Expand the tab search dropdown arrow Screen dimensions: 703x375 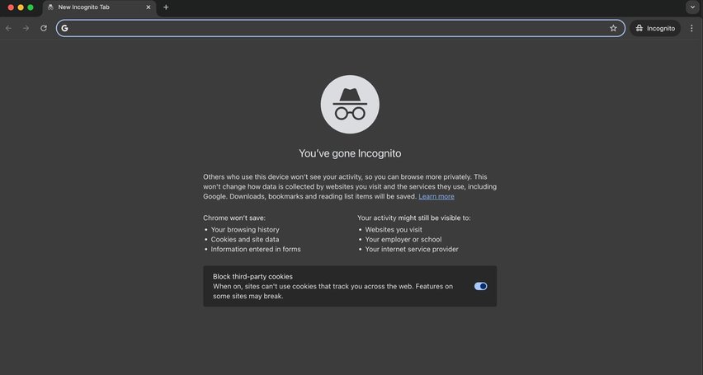[692, 7]
